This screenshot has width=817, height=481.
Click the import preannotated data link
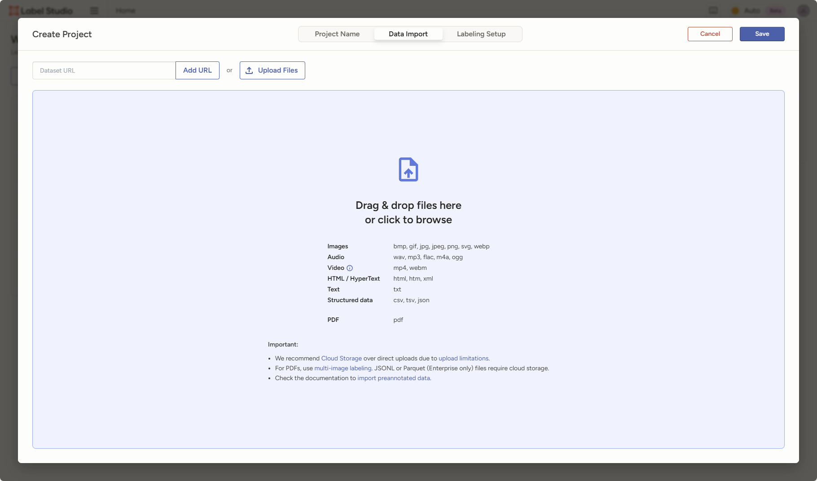[x=394, y=378]
